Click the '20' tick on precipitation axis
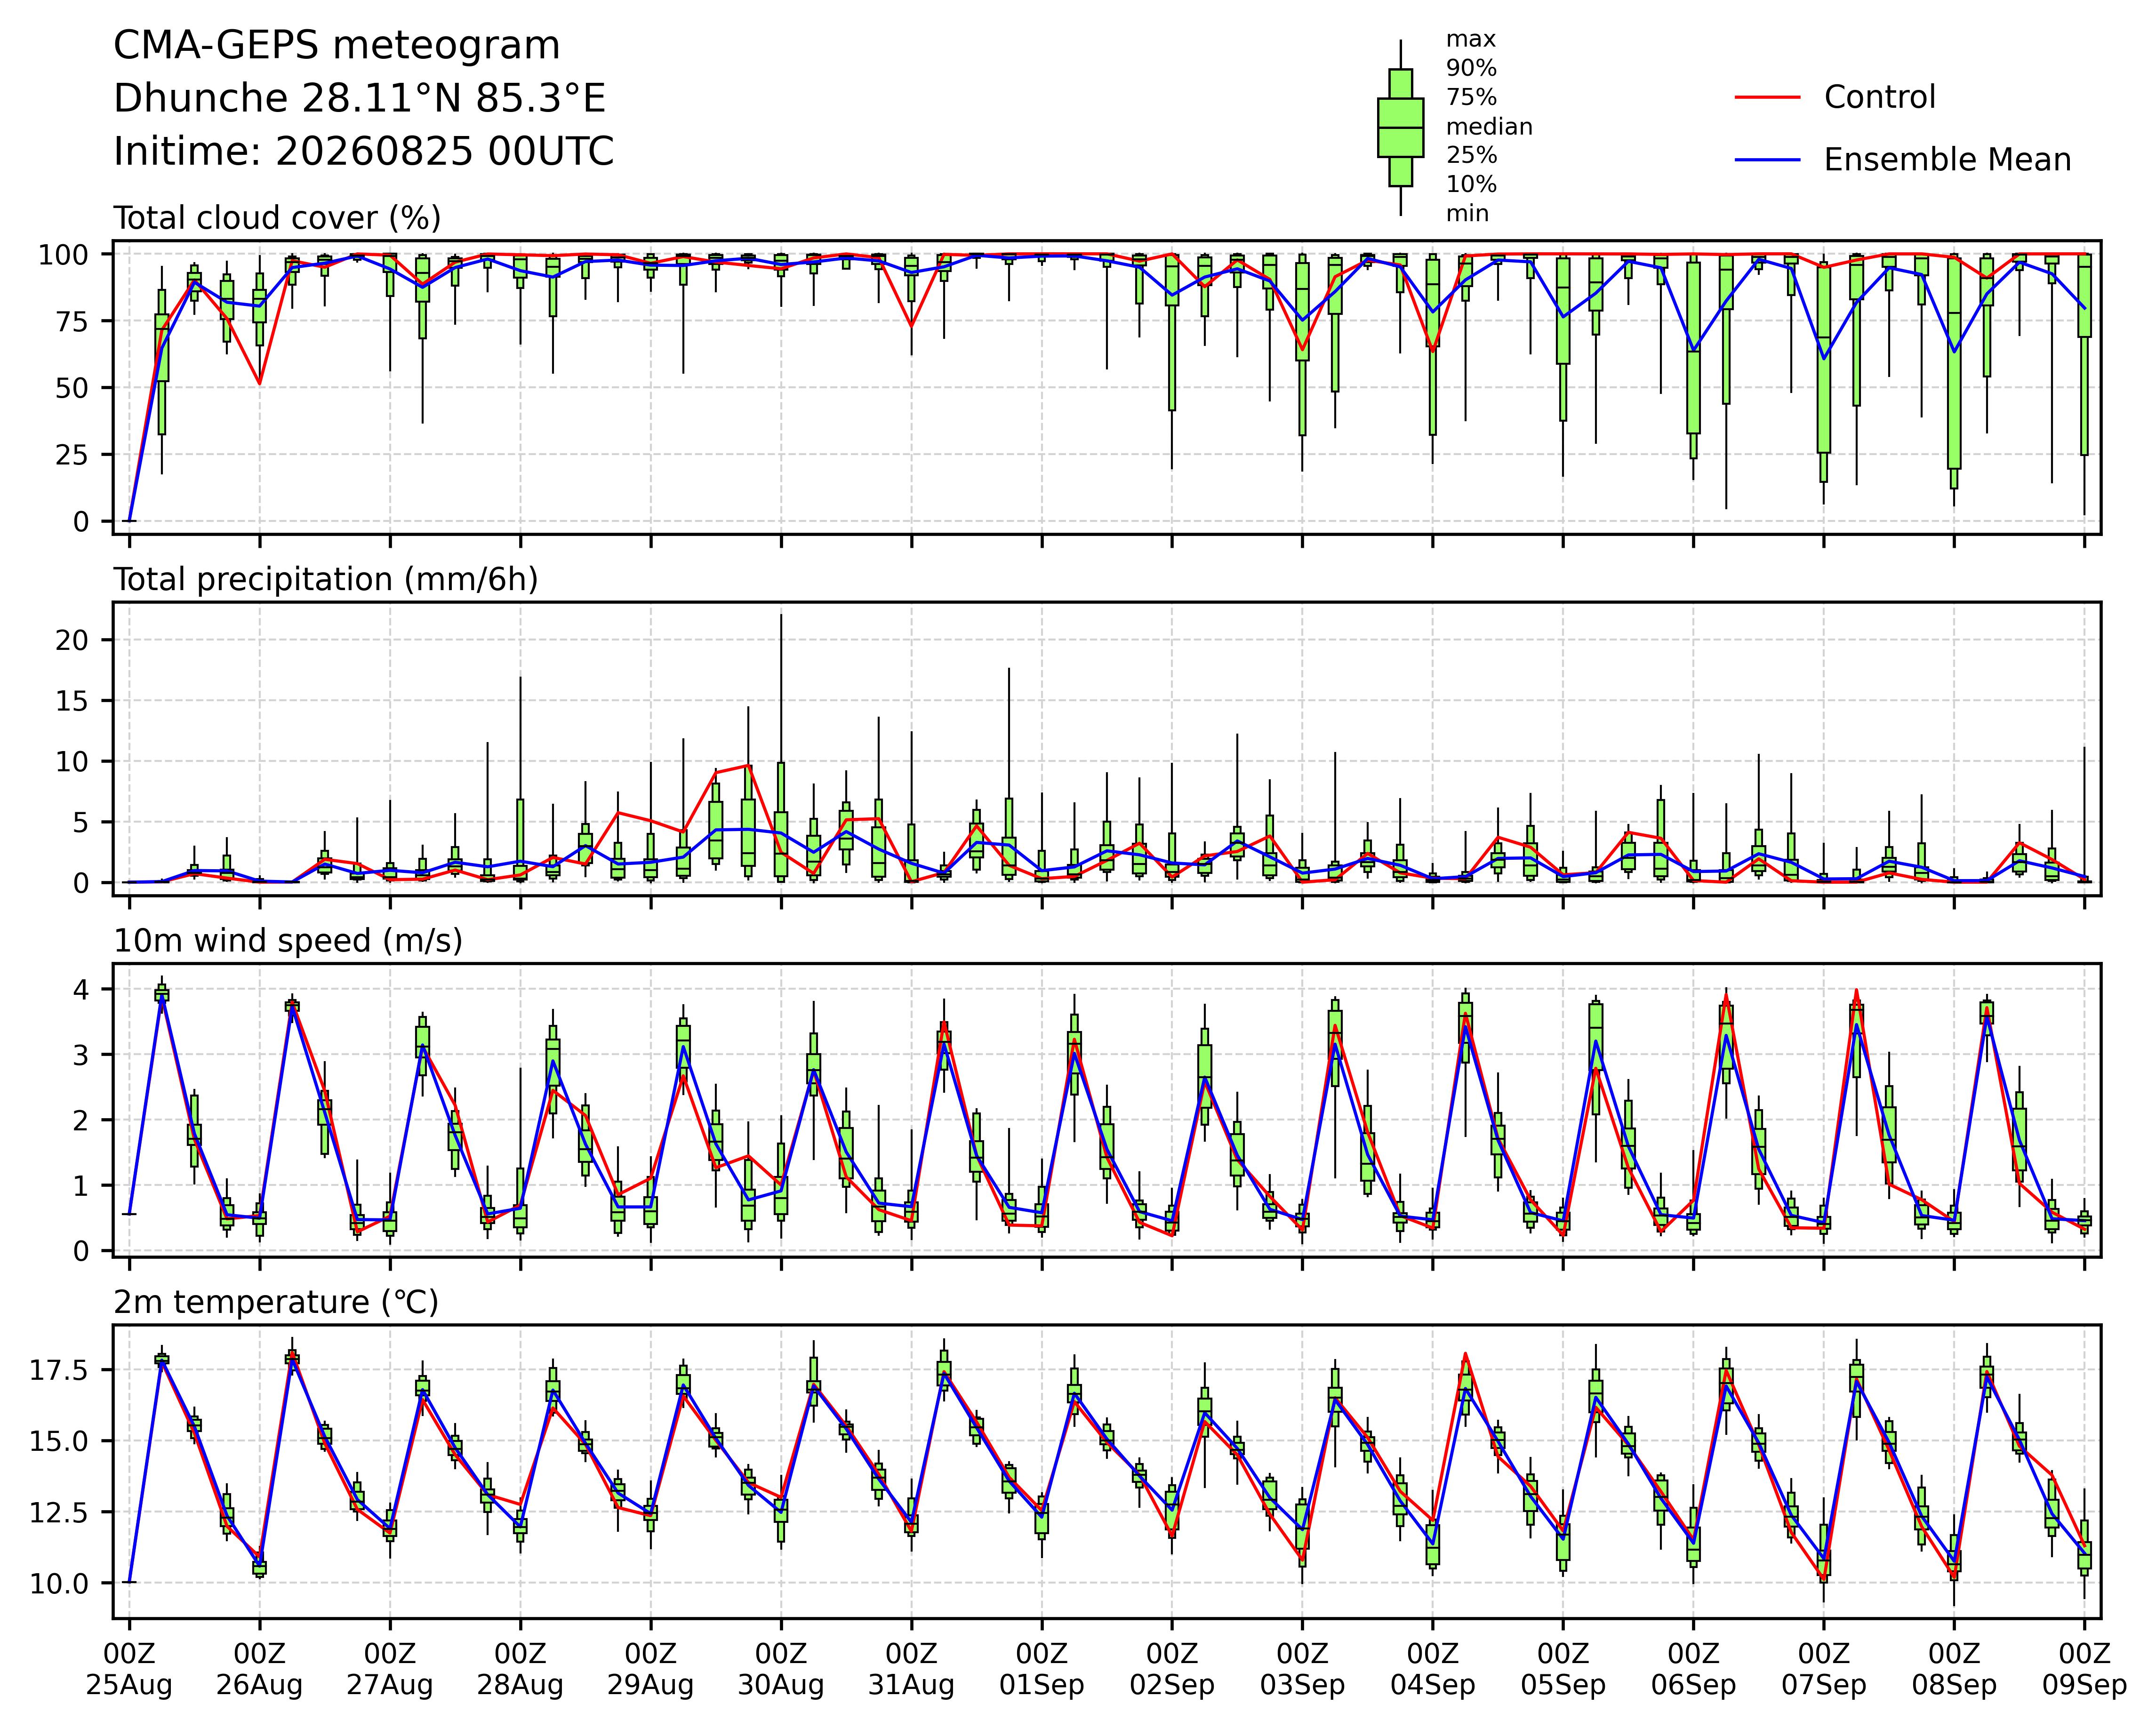Screen dimensions: 2156x1728 72,640
